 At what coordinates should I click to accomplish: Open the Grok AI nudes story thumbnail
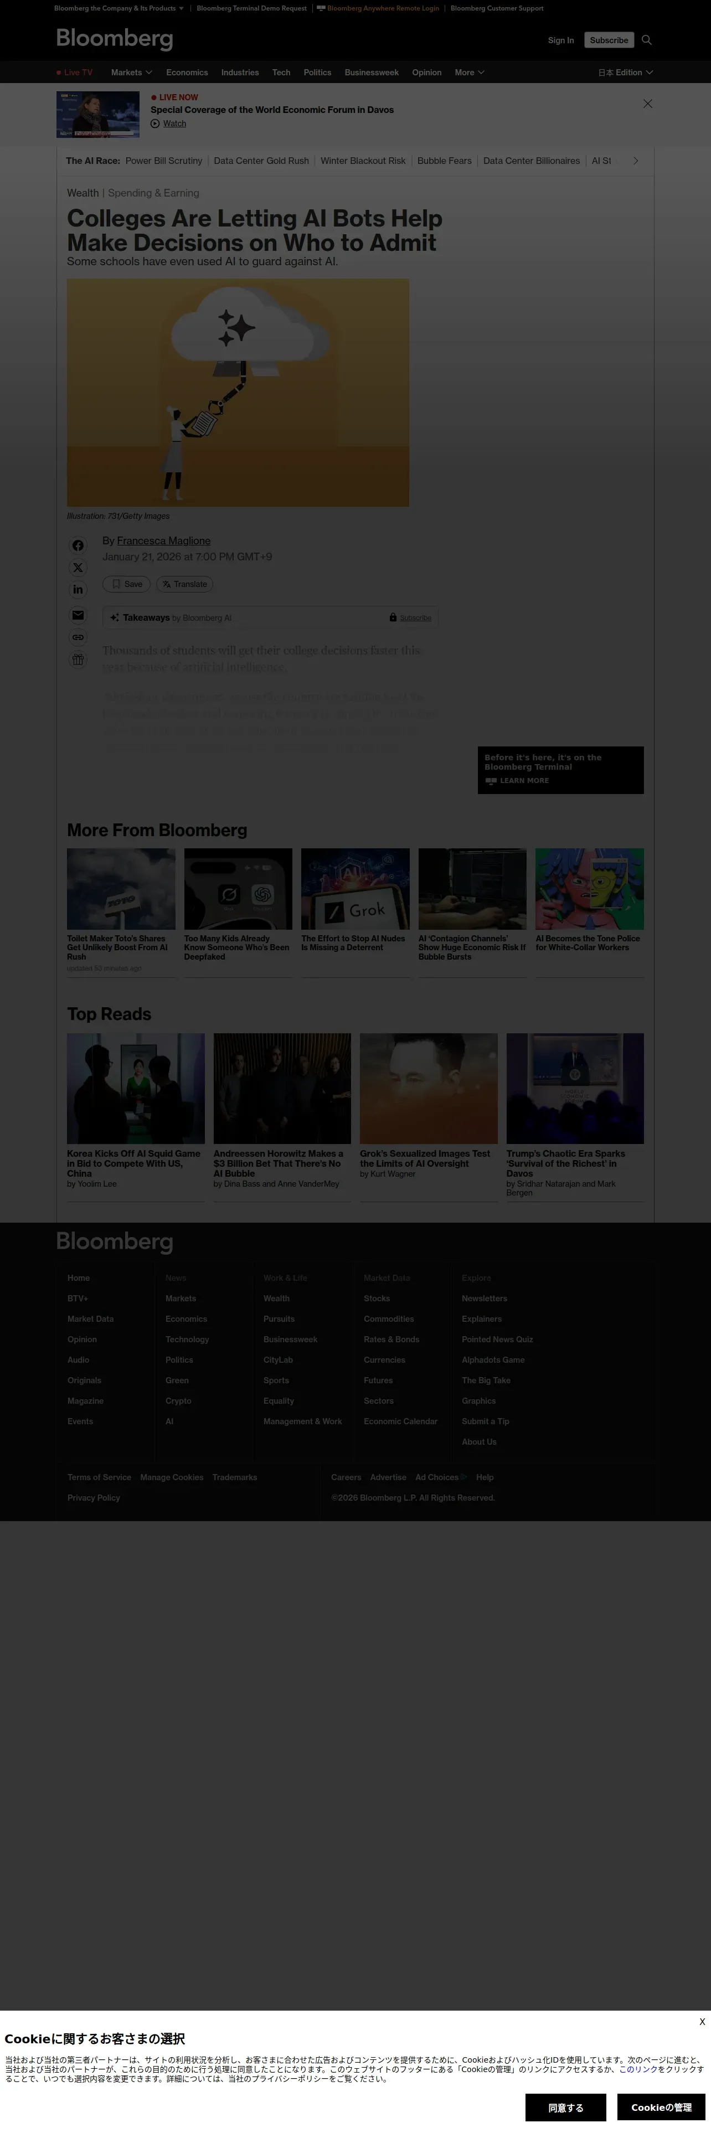click(355, 889)
